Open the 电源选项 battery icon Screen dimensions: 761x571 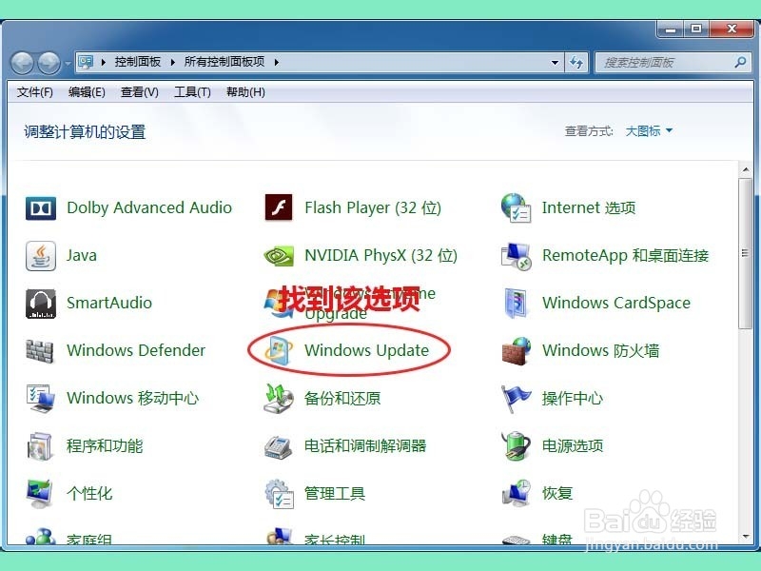point(516,445)
